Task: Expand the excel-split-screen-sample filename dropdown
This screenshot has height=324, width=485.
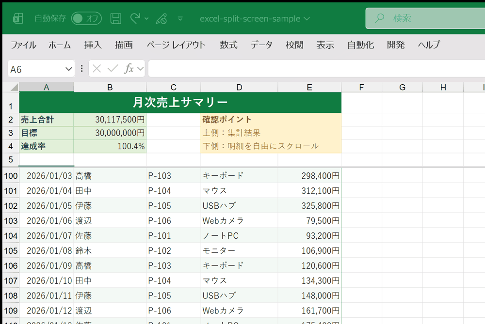Action: coord(307,19)
